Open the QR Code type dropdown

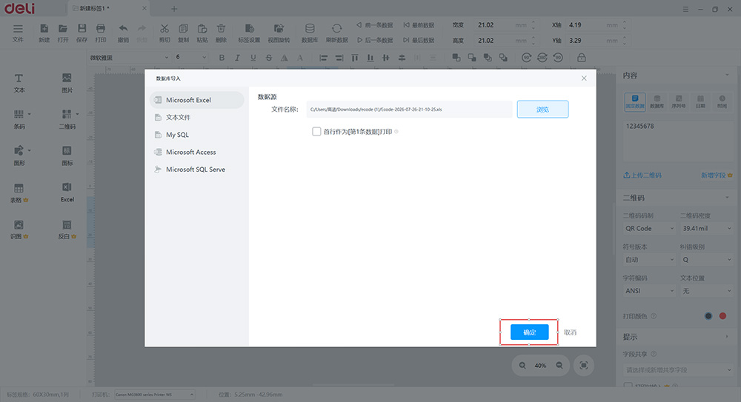click(x=649, y=228)
